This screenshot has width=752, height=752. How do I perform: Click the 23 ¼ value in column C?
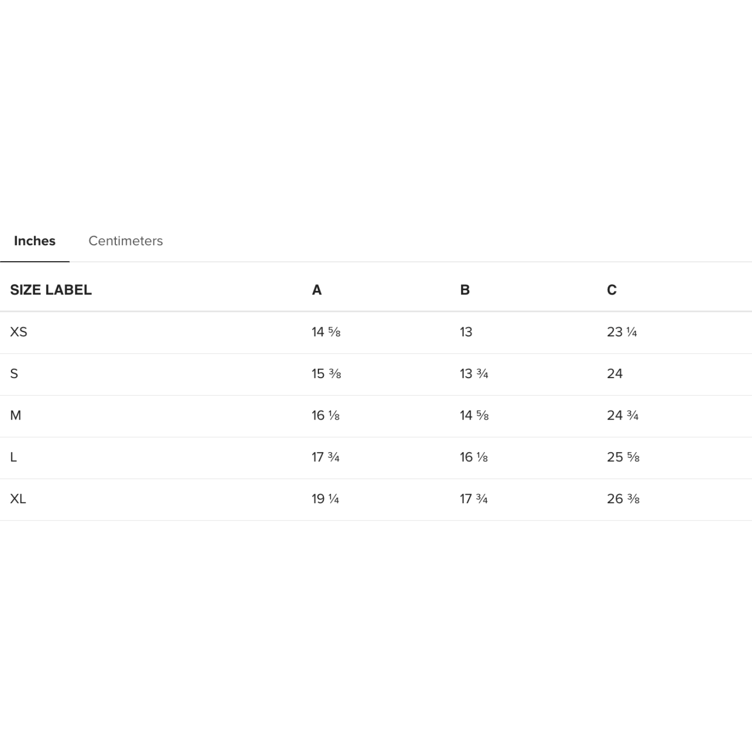pos(622,332)
